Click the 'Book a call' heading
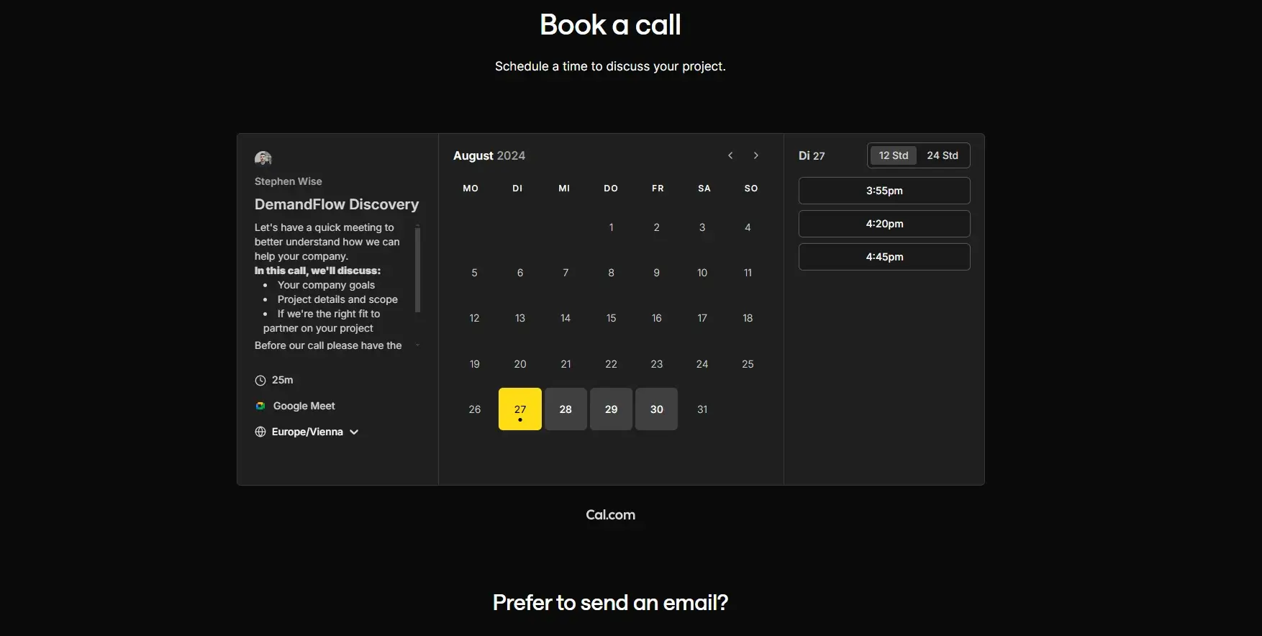Image resolution: width=1262 pixels, height=636 pixels. coord(610,24)
